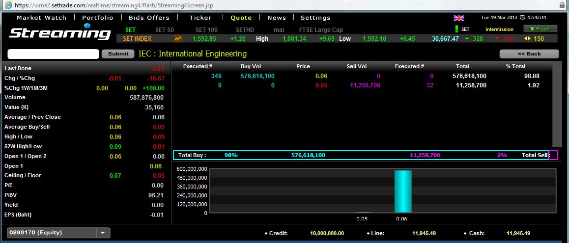The height and width of the screenshot is (243, 569).
Task: Click the stock symbol input field
Action: pyautogui.click(x=53, y=54)
